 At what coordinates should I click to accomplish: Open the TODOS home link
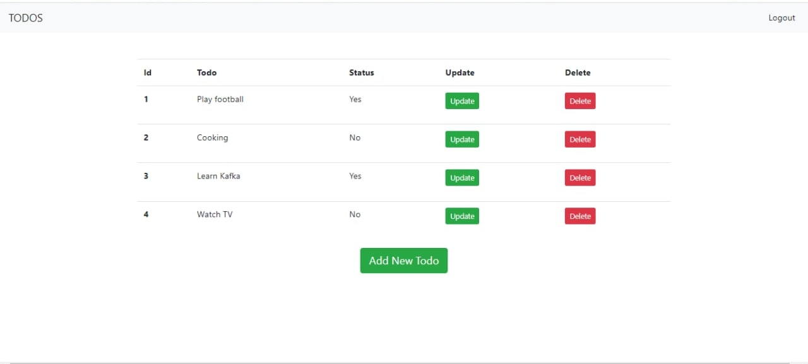25,18
